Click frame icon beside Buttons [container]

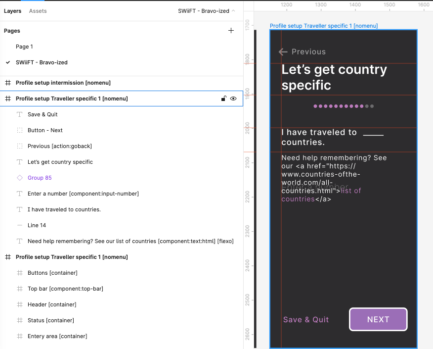[x=20, y=273]
